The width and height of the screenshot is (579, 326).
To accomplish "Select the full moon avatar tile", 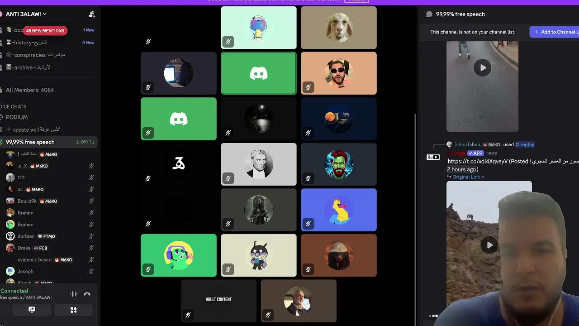I will (339, 119).
